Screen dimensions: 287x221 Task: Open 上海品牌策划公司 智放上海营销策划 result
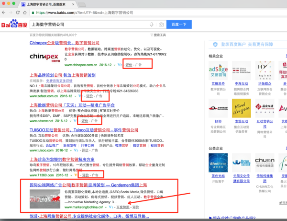pyautogui.click(x=63, y=75)
